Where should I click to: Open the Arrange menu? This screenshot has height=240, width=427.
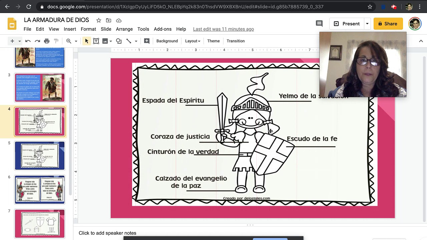pyautogui.click(x=124, y=29)
